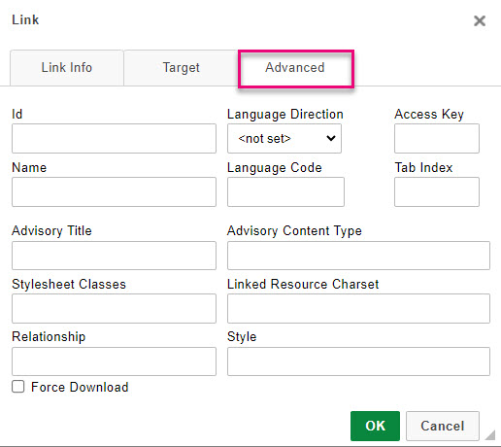Confirm with the green OK button
Viewport: 501px width, 447px height.
tap(375, 426)
